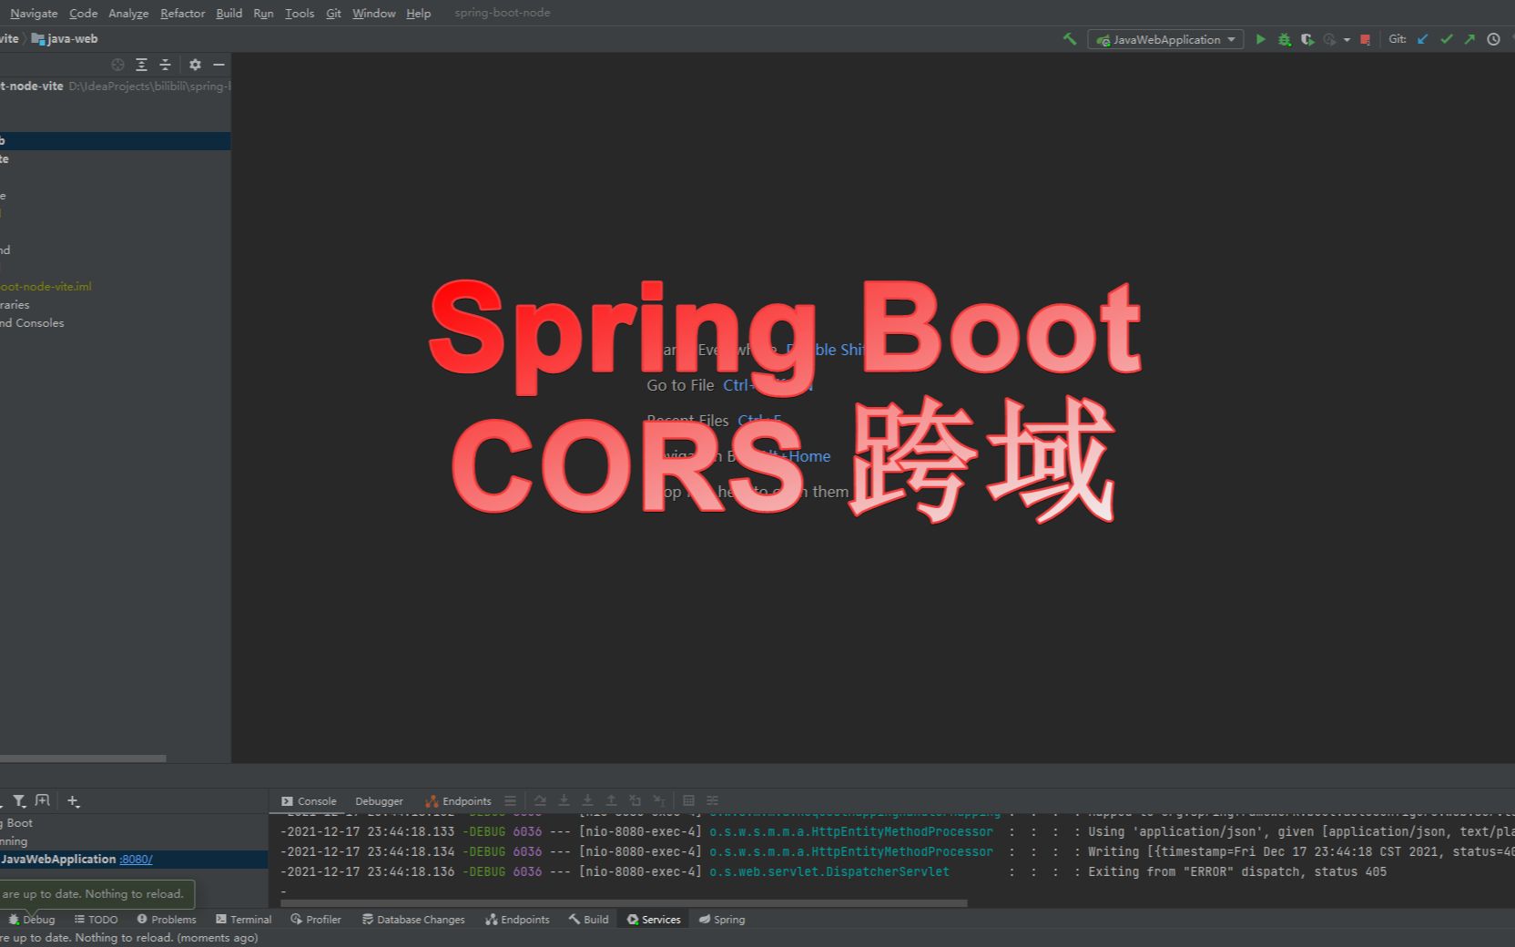
Task: Click Evaluate Expression table icon
Action: [688, 801]
